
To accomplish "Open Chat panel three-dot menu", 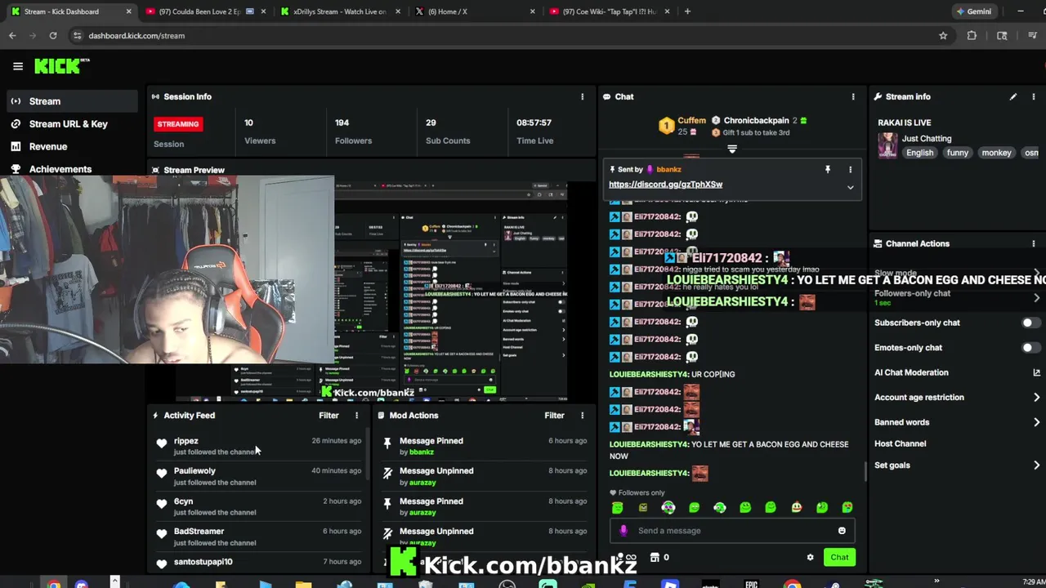I will (x=853, y=96).
